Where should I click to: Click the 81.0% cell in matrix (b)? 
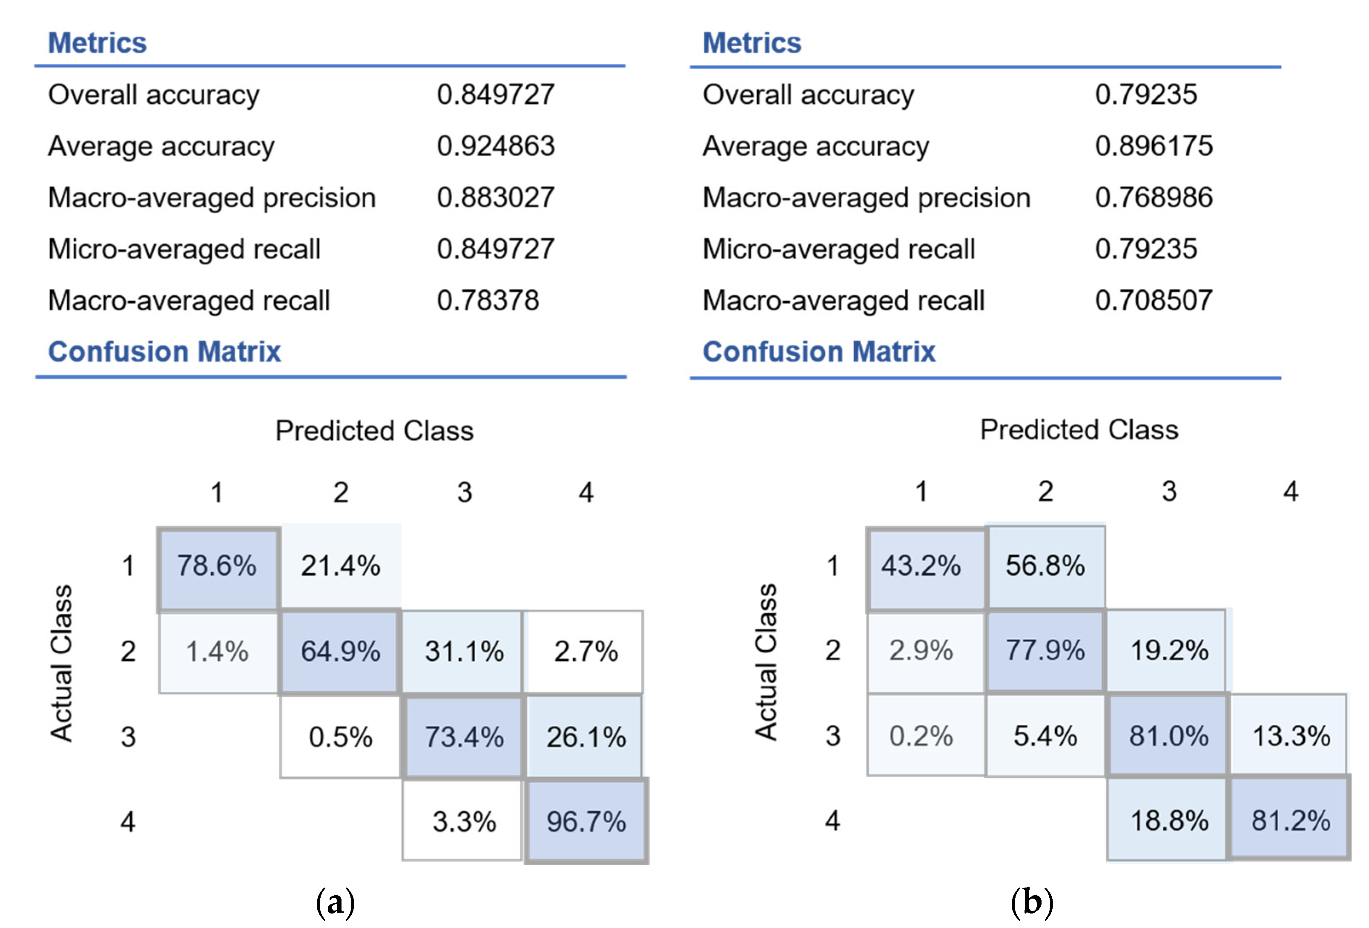1169,736
